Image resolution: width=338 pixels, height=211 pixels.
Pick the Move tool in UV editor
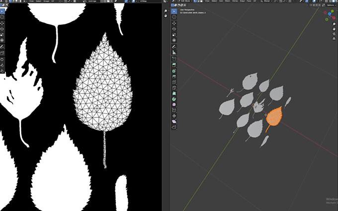[2, 23]
